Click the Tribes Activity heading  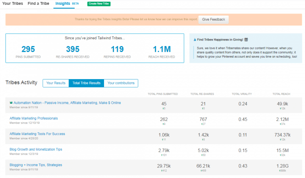(x=21, y=83)
